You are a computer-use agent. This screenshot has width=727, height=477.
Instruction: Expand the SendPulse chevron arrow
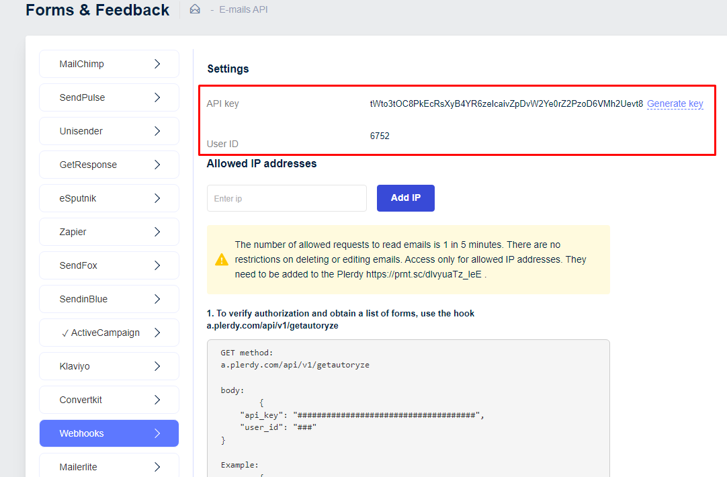(157, 97)
